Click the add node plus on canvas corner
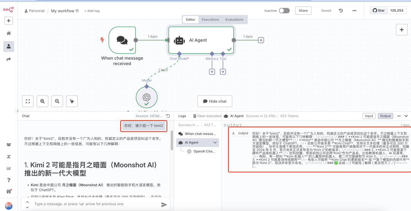 (401, 30)
